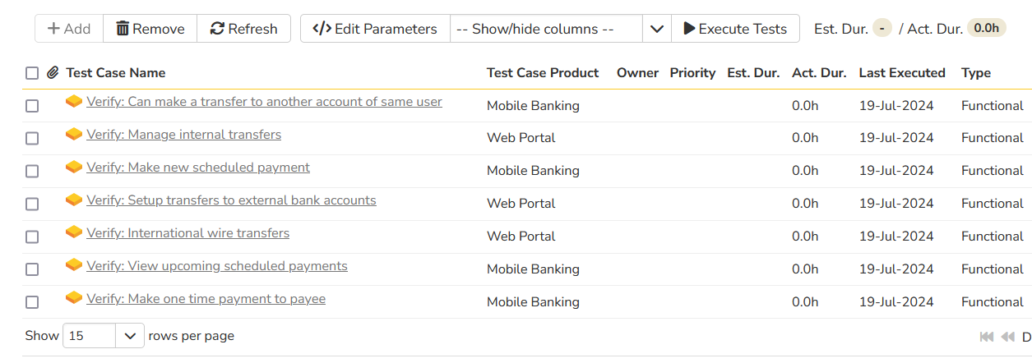This screenshot has height=363, width=1032.
Task: Sort by Test Case Name column header
Action: (116, 73)
